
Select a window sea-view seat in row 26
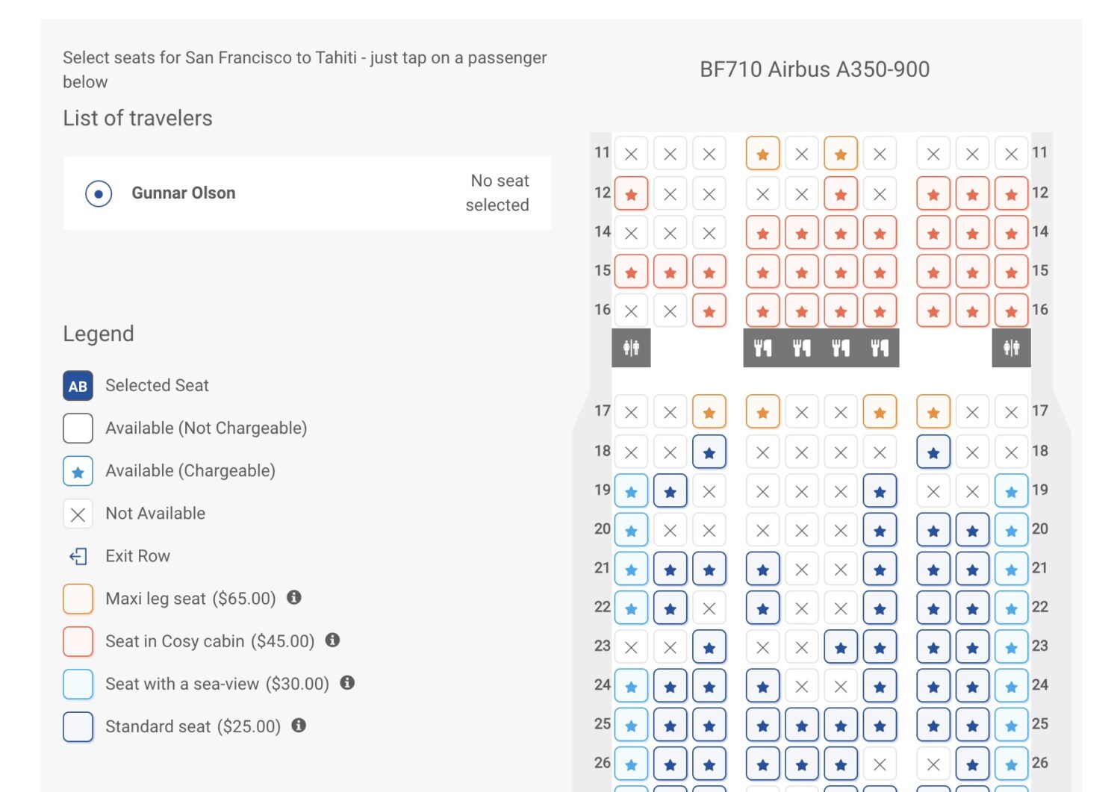(x=631, y=763)
